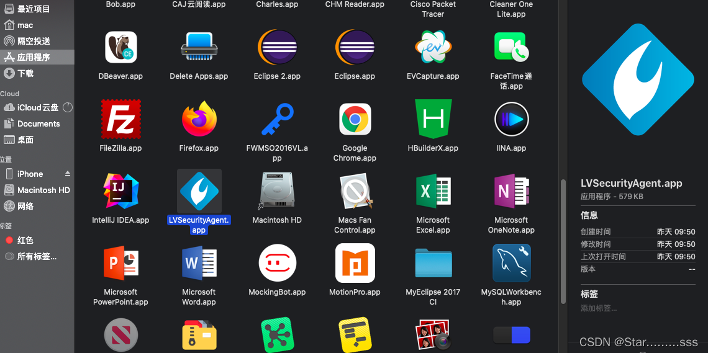708x353 pixels.
Task: Open the Google Chrome.app icon
Action: click(355, 119)
